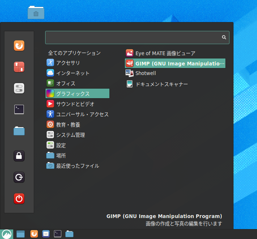Launch GIMP (GNU Image Manipulation Program)

(x=175, y=63)
